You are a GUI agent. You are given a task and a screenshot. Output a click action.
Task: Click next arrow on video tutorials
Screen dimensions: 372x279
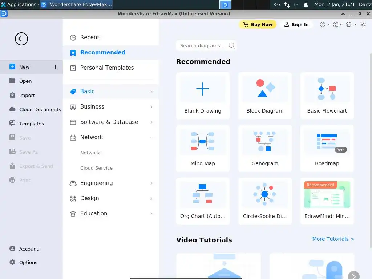[354, 276]
